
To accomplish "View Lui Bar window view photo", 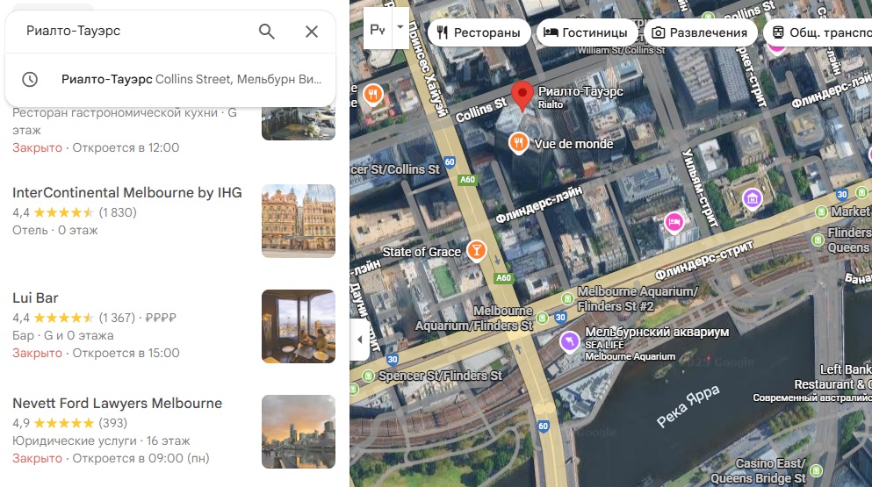I will point(299,326).
